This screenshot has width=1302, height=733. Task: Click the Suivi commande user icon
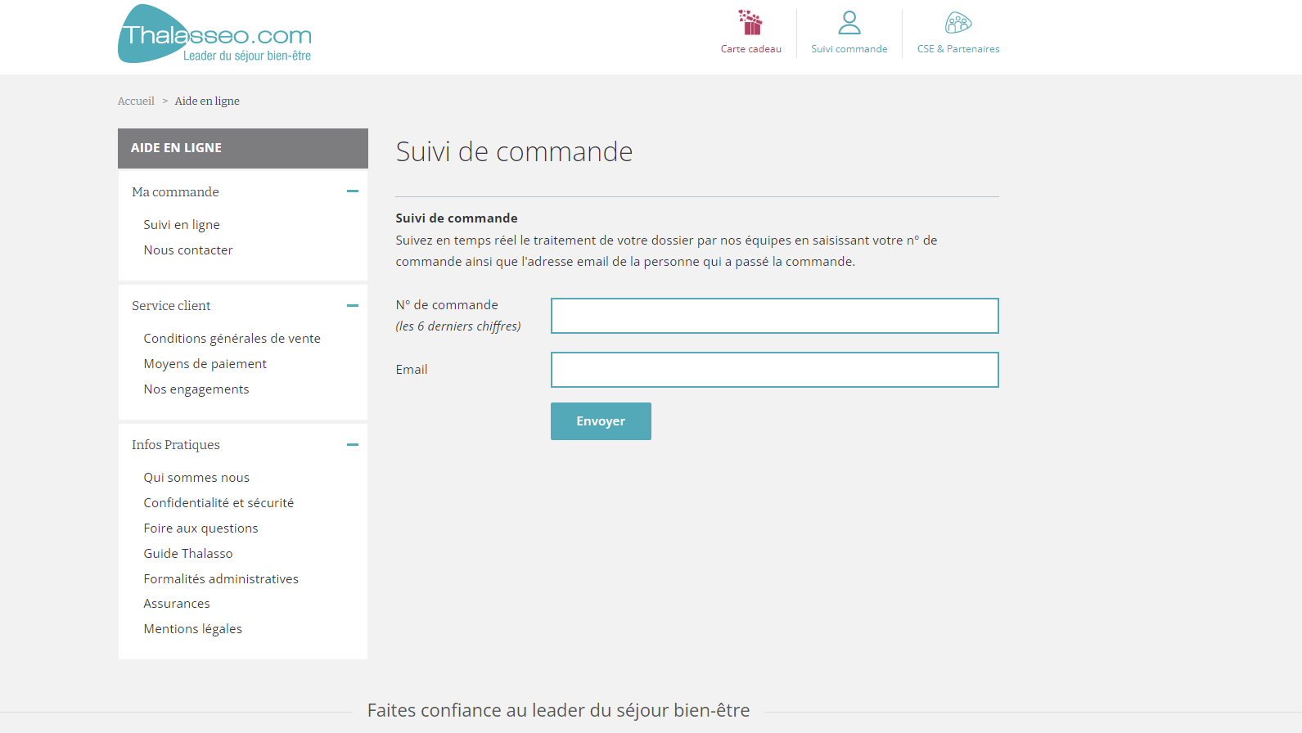pos(849,23)
